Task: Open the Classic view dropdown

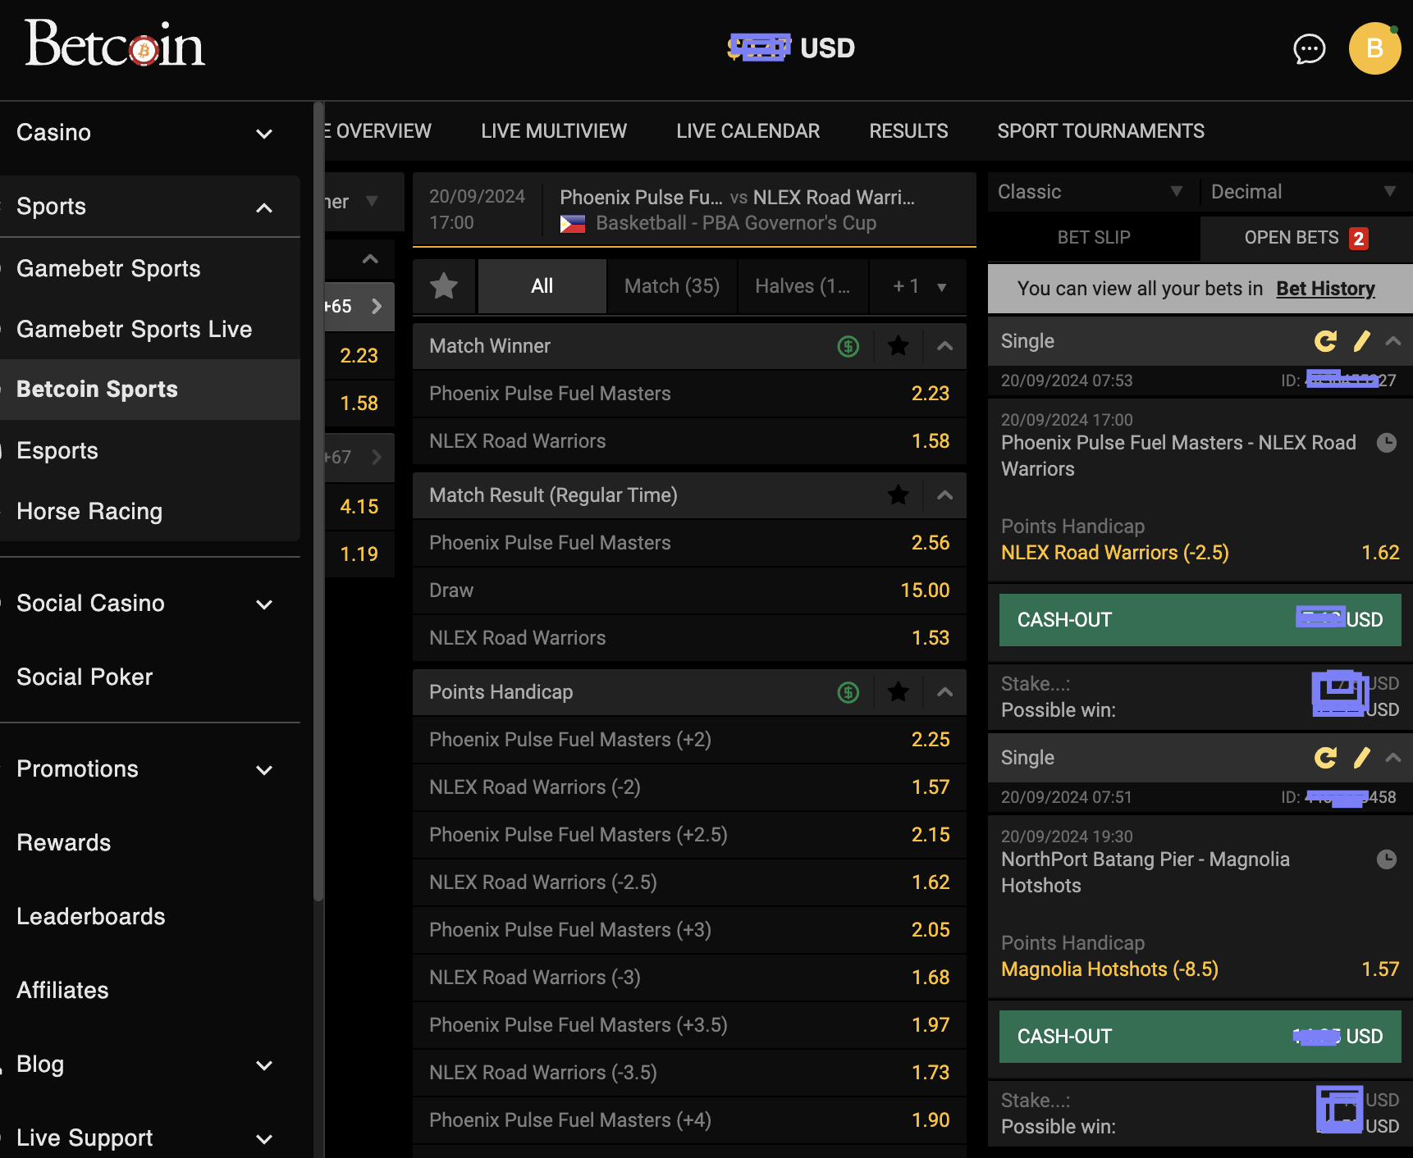Action: [x=1091, y=192]
